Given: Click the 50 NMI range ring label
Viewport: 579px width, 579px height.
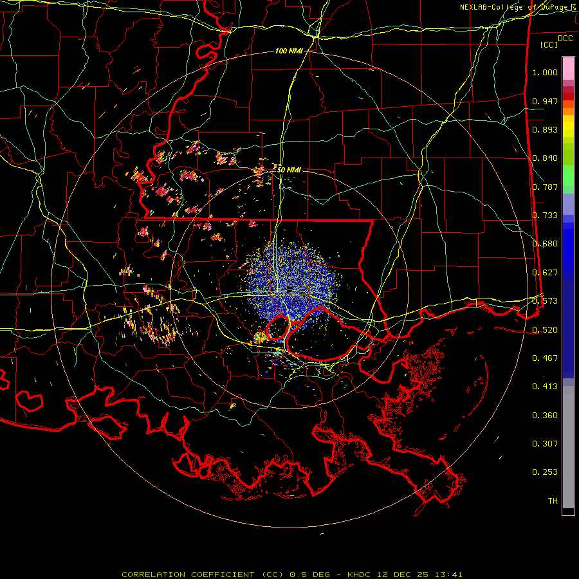Looking at the screenshot, I should click(x=289, y=170).
